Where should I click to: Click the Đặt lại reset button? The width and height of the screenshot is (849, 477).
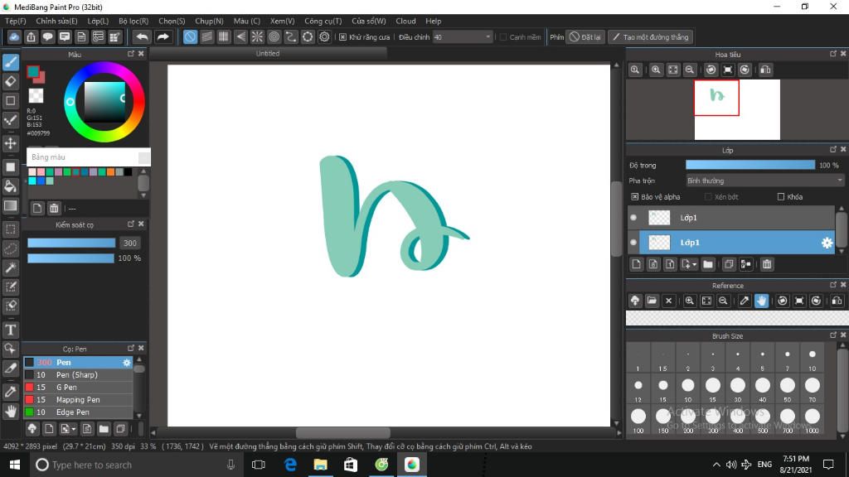point(585,37)
